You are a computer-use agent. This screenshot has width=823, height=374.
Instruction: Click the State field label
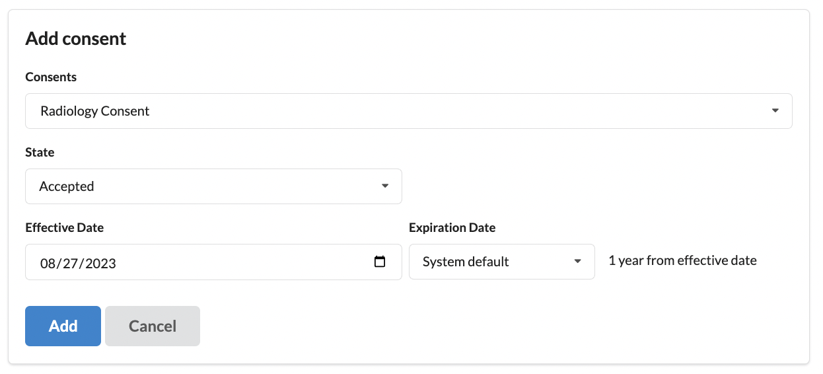tap(40, 153)
